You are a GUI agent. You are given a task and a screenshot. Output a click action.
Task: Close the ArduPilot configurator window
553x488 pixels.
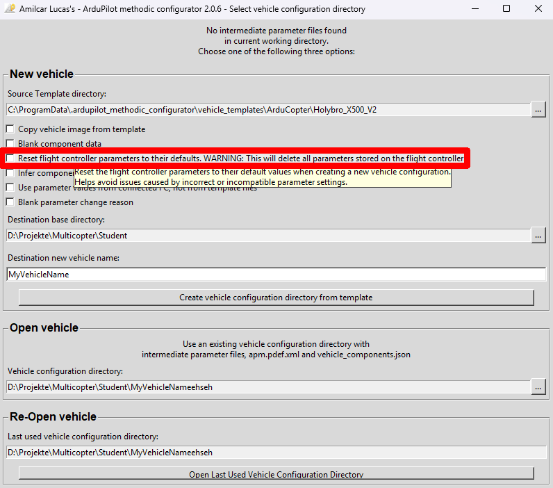538,9
